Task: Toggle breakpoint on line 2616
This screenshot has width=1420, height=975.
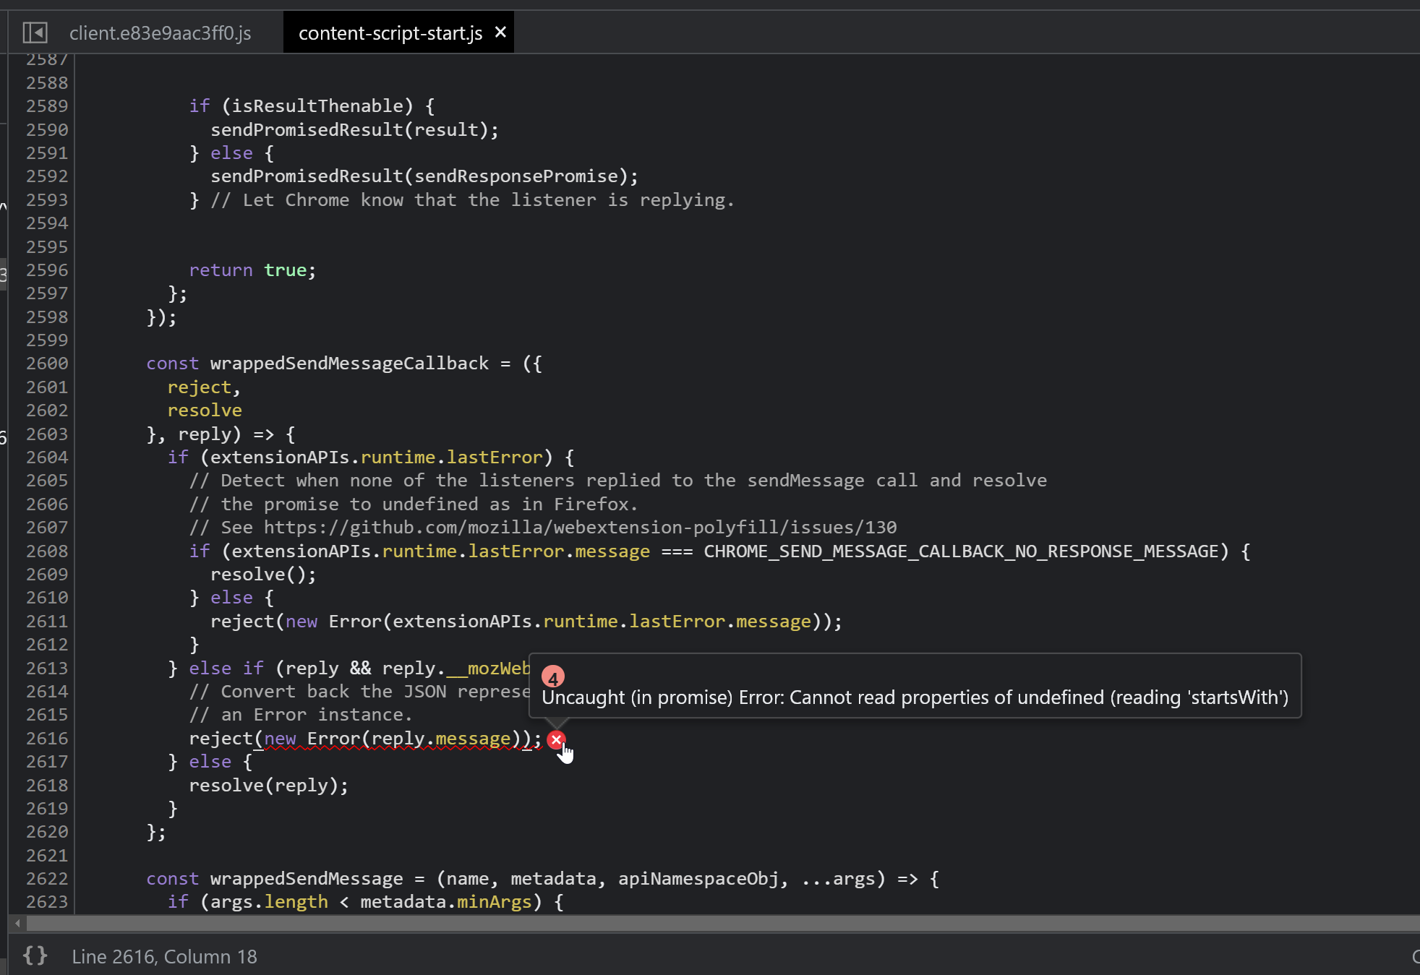Action: point(47,739)
